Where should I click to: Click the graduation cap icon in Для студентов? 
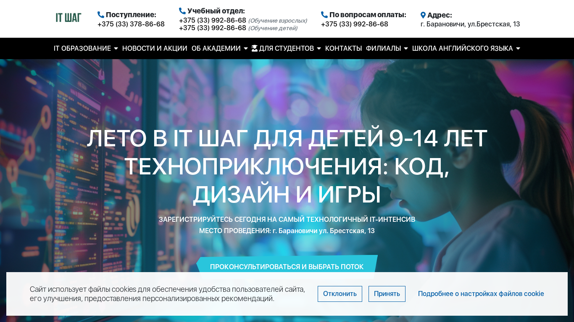point(255,48)
